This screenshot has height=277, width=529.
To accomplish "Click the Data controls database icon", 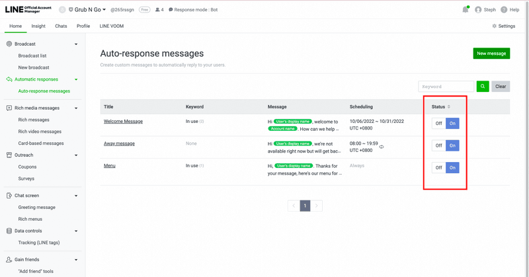I will [x=9, y=231].
